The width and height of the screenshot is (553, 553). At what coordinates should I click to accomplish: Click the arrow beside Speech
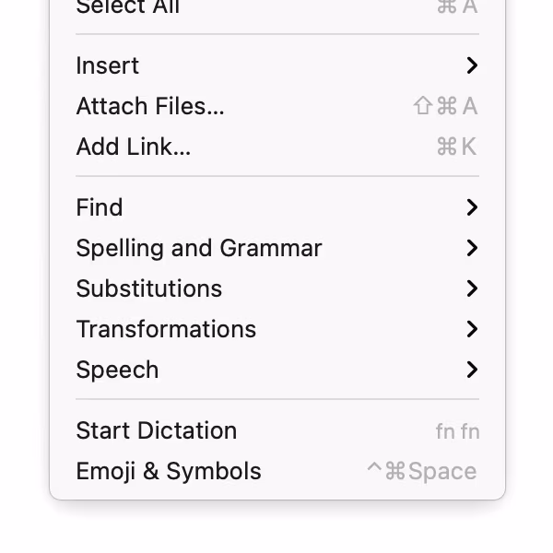click(472, 370)
